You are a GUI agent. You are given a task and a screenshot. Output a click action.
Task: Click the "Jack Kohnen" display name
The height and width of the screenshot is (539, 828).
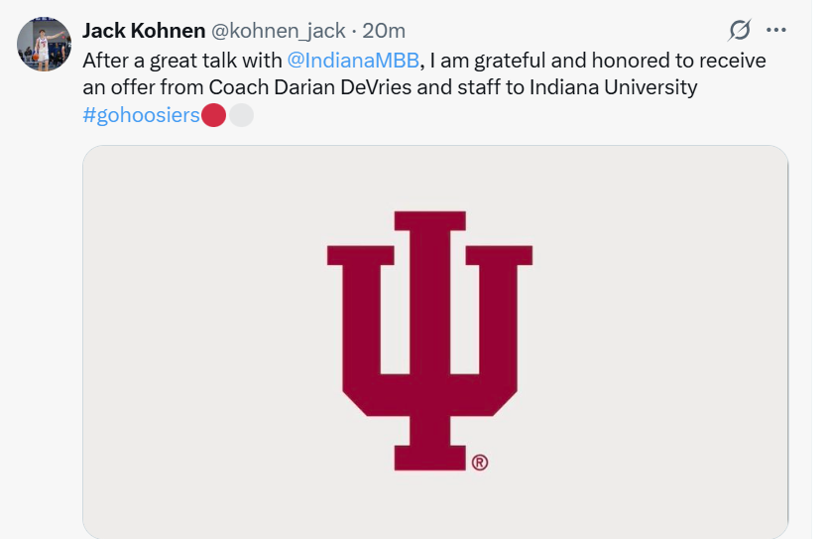(x=144, y=31)
